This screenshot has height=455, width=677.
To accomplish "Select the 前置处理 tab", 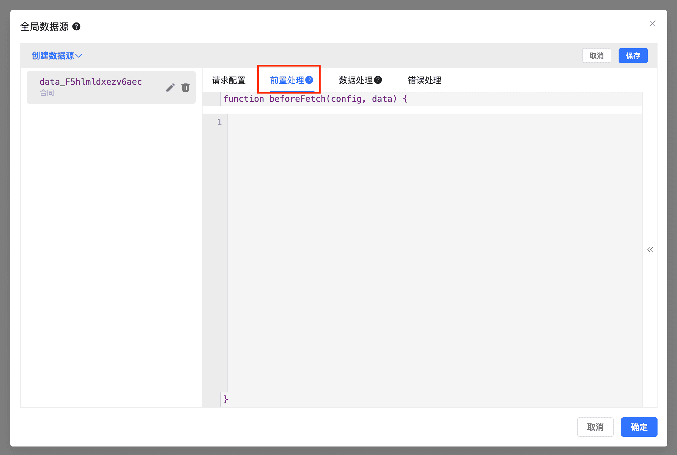I will (287, 80).
